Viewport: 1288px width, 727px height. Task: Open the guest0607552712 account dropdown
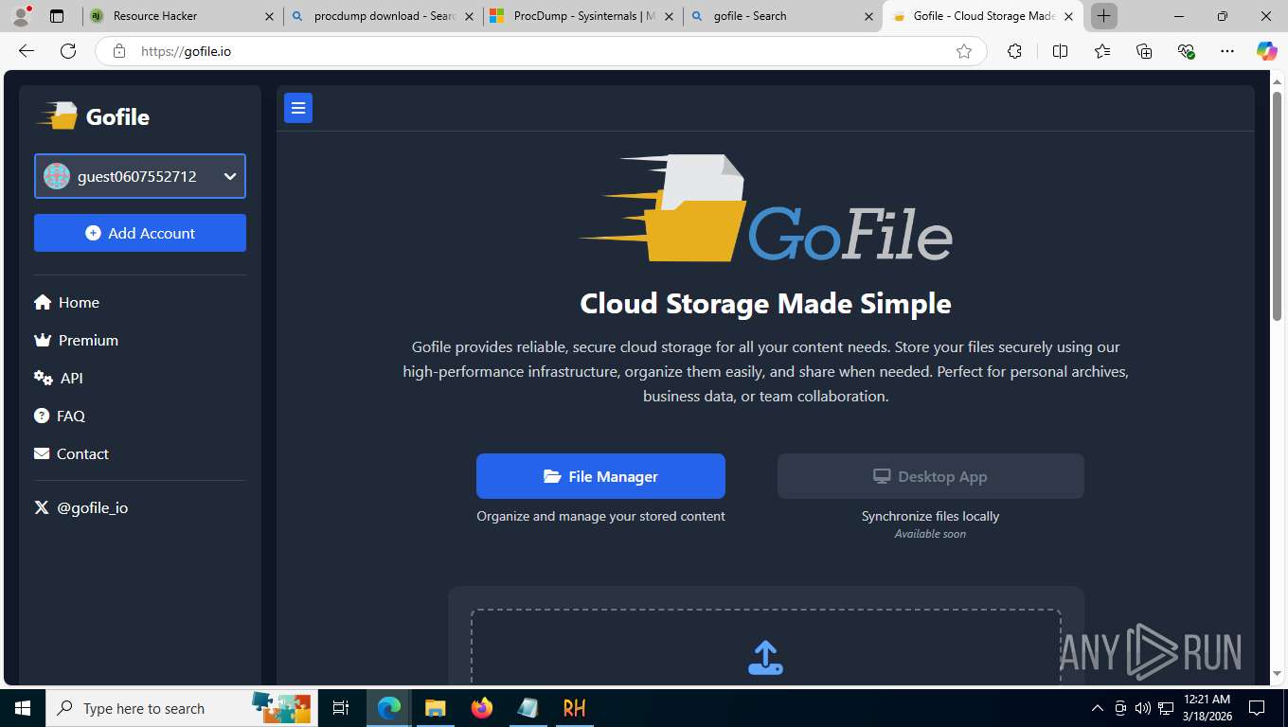[140, 176]
